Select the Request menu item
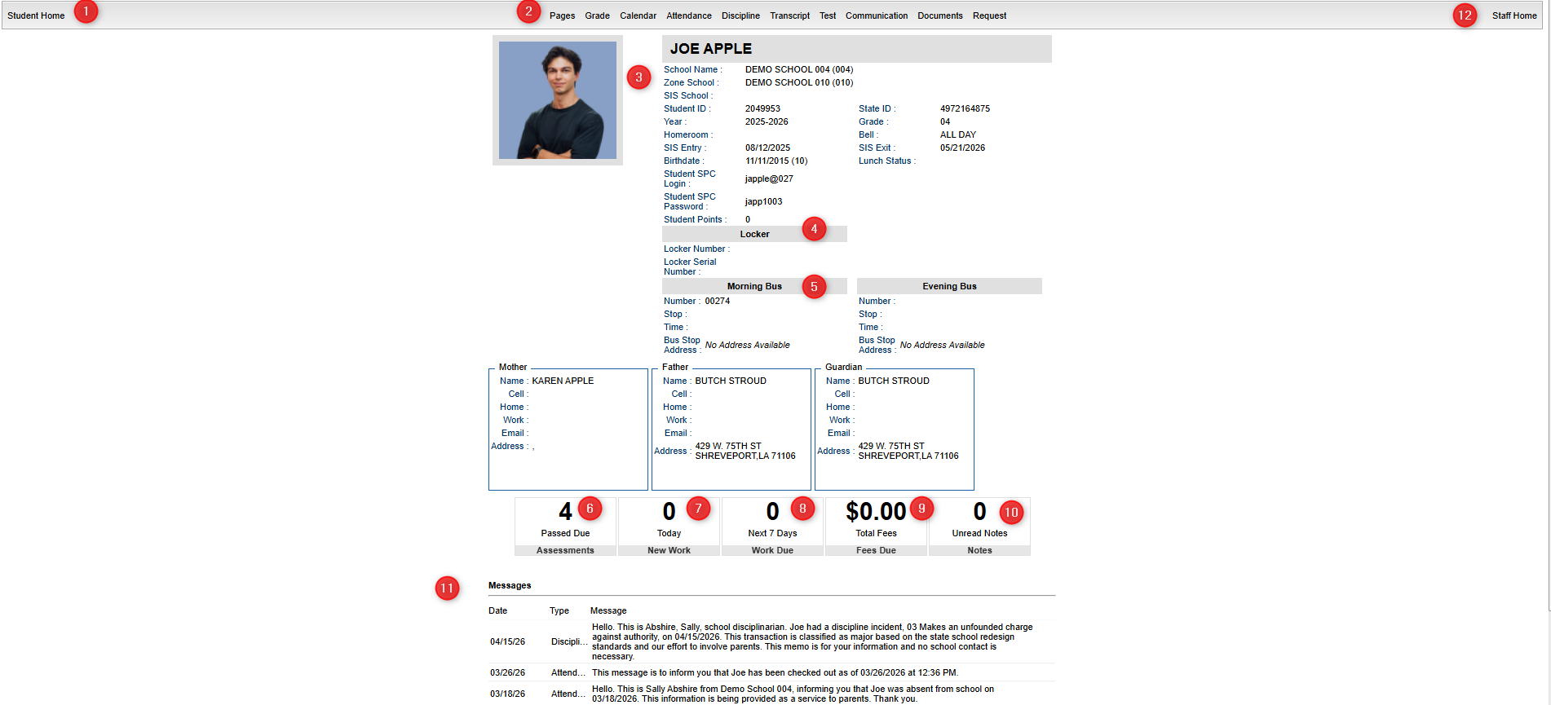 pyautogui.click(x=989, y=15)
